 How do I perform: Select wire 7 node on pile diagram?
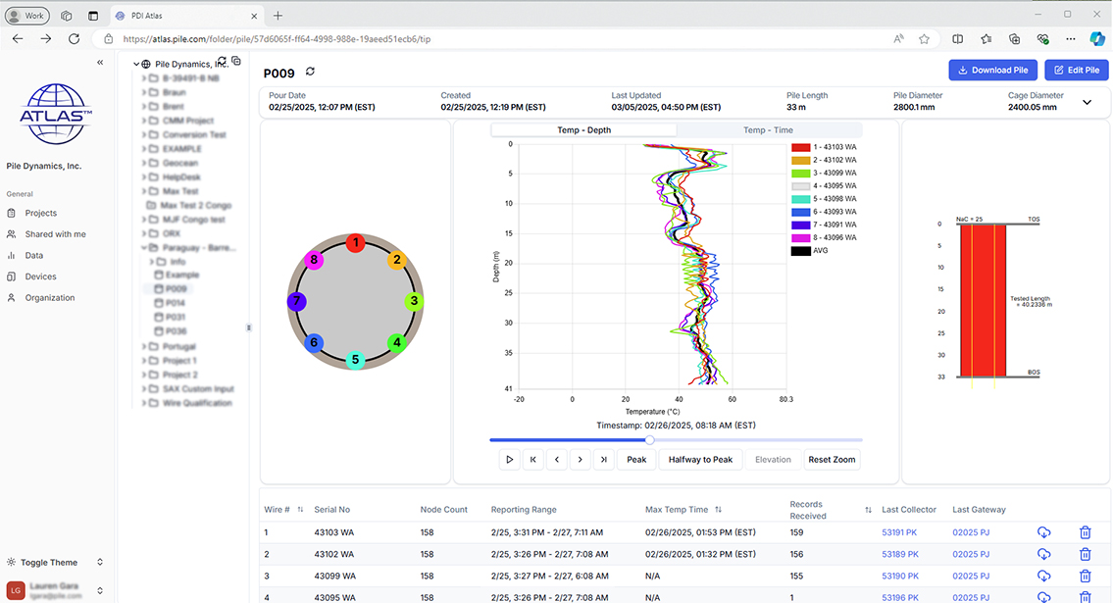click(x=297, y=301)
